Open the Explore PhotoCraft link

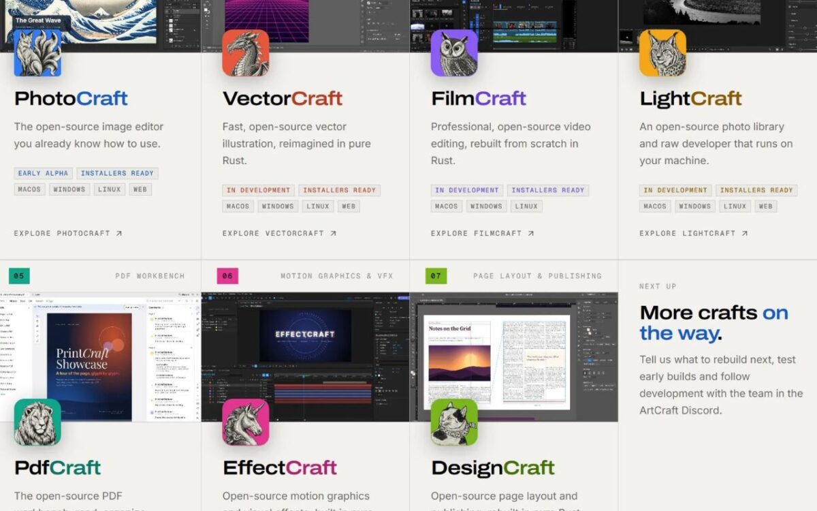[x=68, y=233]
